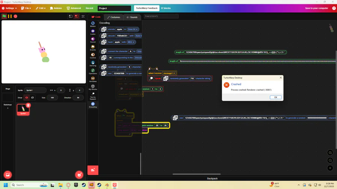337x189 pixels.
Task: Click OK in the Crashed dialog
Action: coord(276,97)
